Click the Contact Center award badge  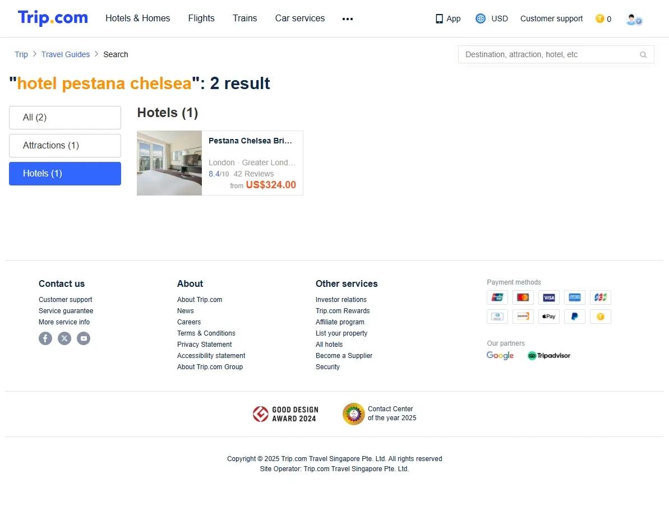(379, 413)
